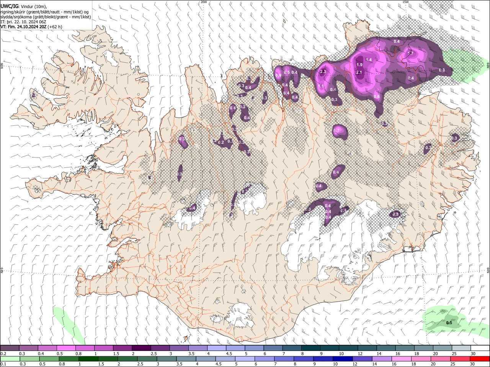Click the 'slydda/snjókoma' legend description line

point(46,17)
